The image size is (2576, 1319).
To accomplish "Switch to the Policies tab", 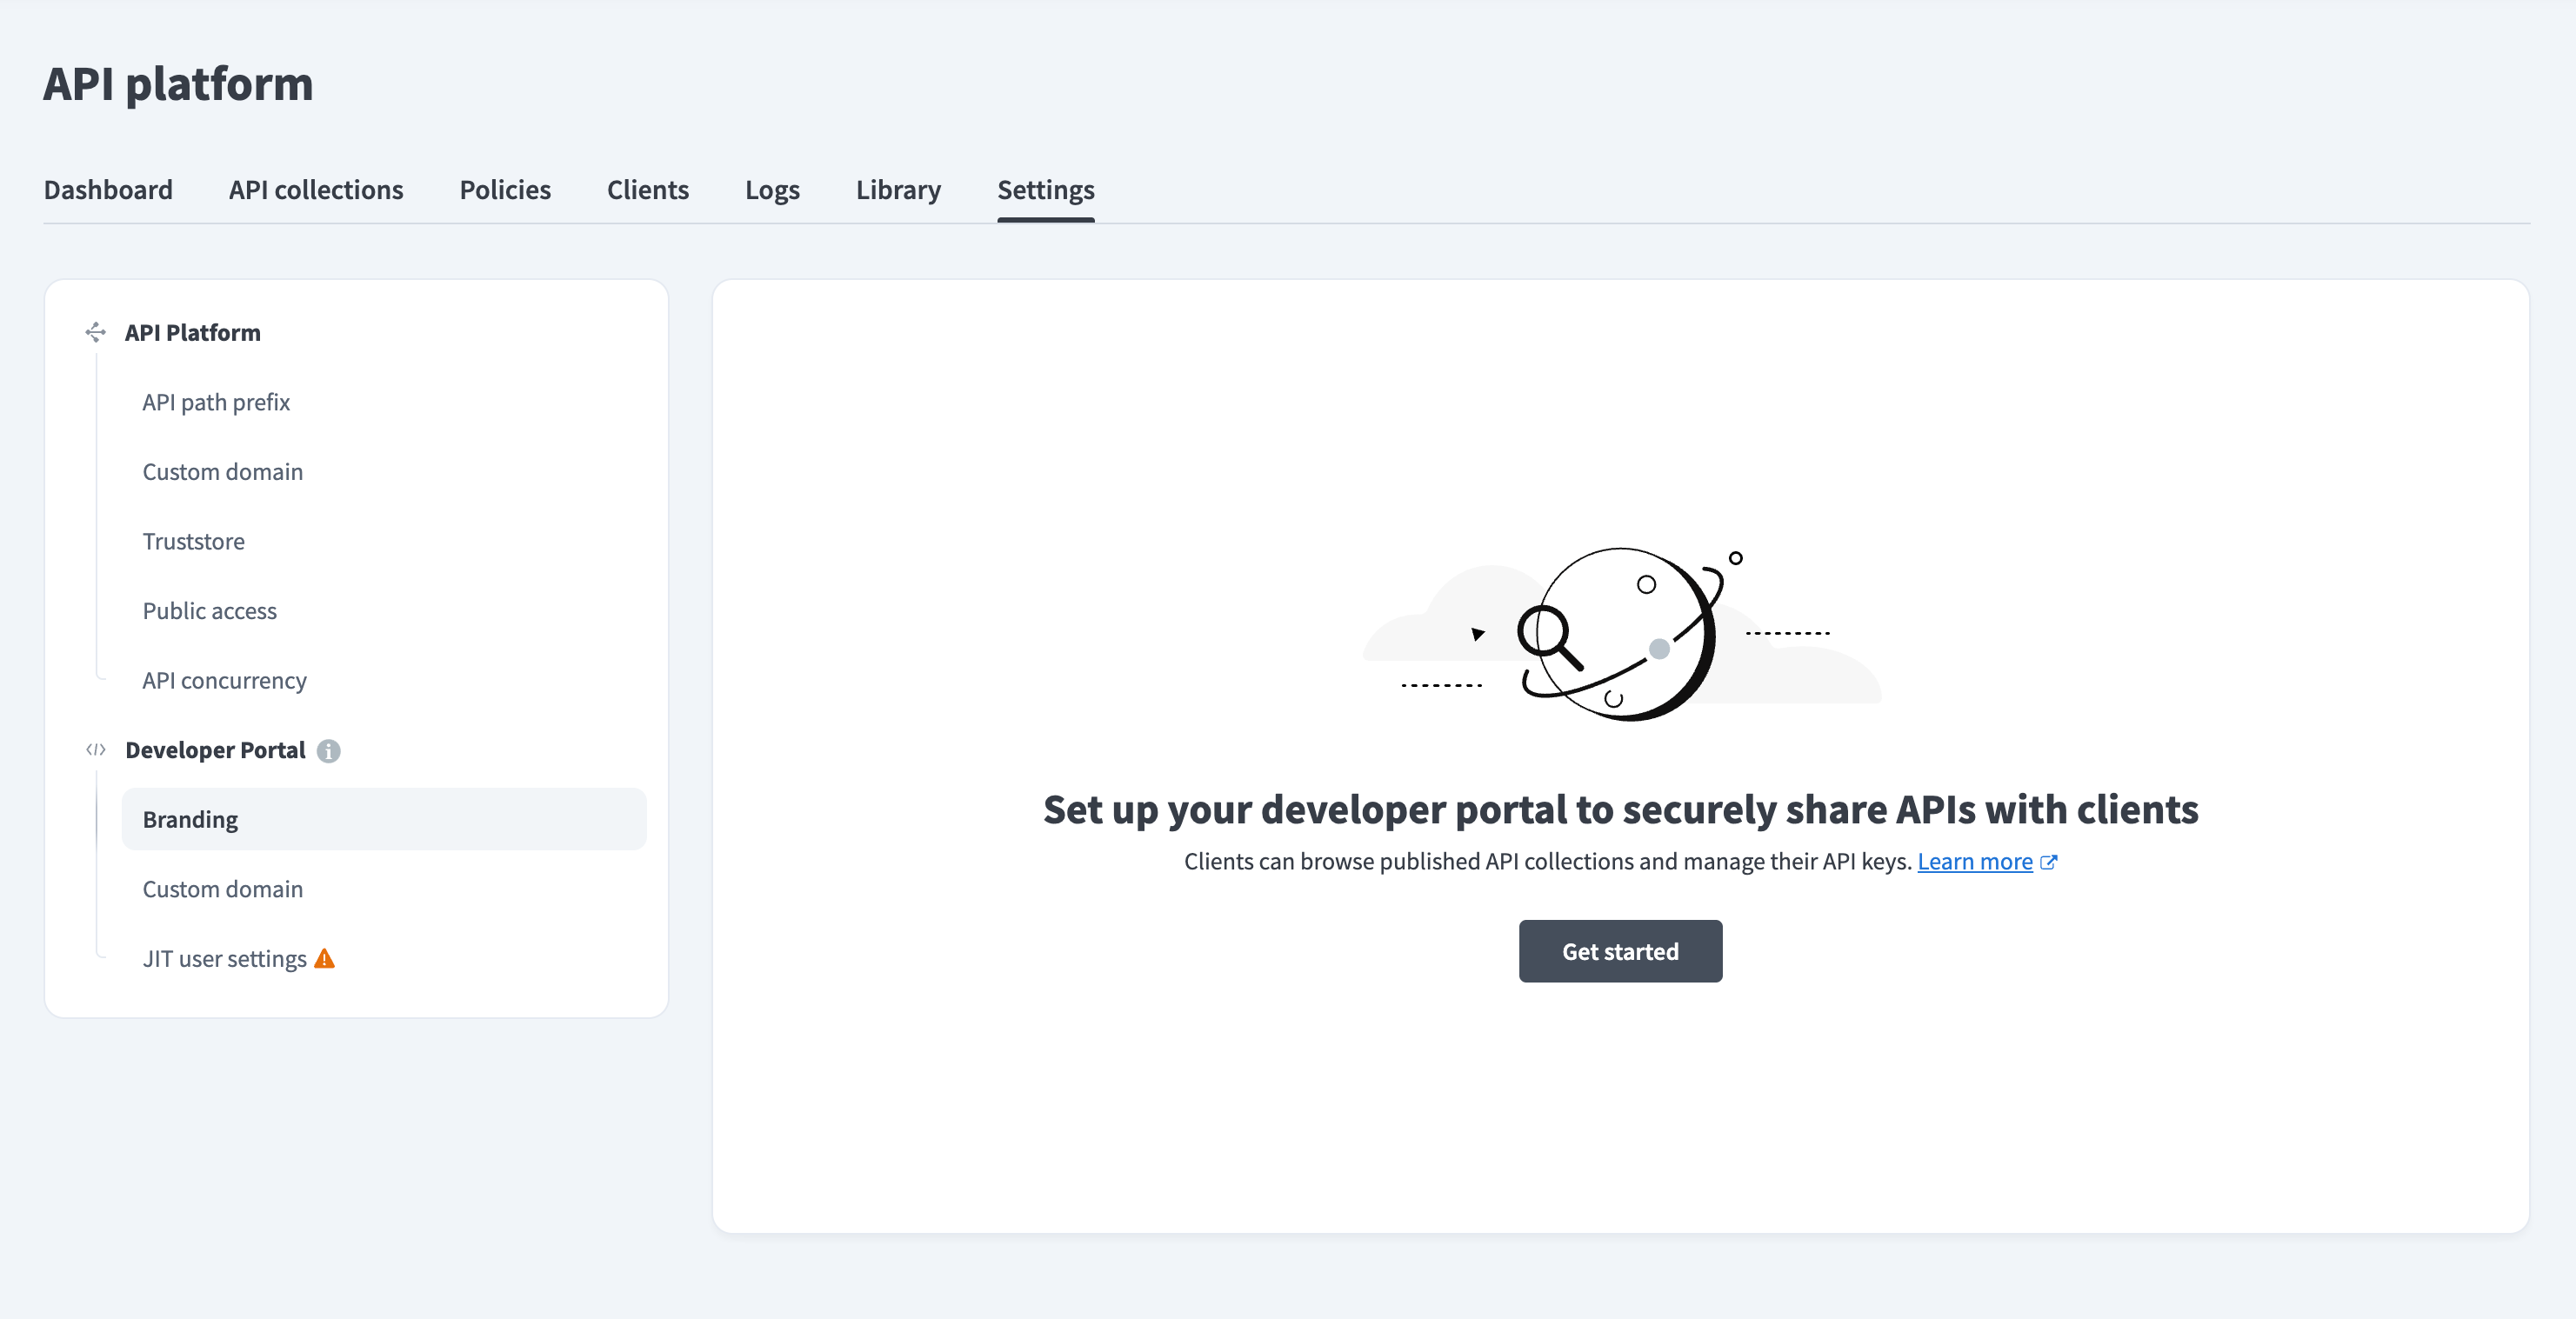I will tap(504, 189).
